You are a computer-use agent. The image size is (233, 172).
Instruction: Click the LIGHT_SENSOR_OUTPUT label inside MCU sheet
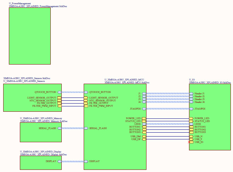point(104,98)
